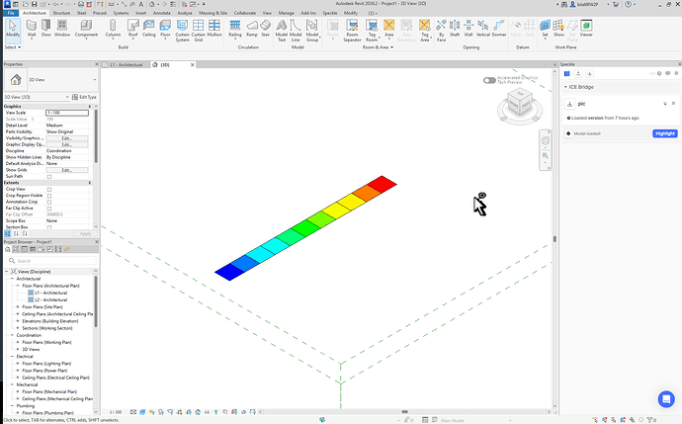This screenshot has width=682, height=424.
Task: Click the Highlight button in Speckle panel
Action: pyautogui.click(x=665, y=133)
